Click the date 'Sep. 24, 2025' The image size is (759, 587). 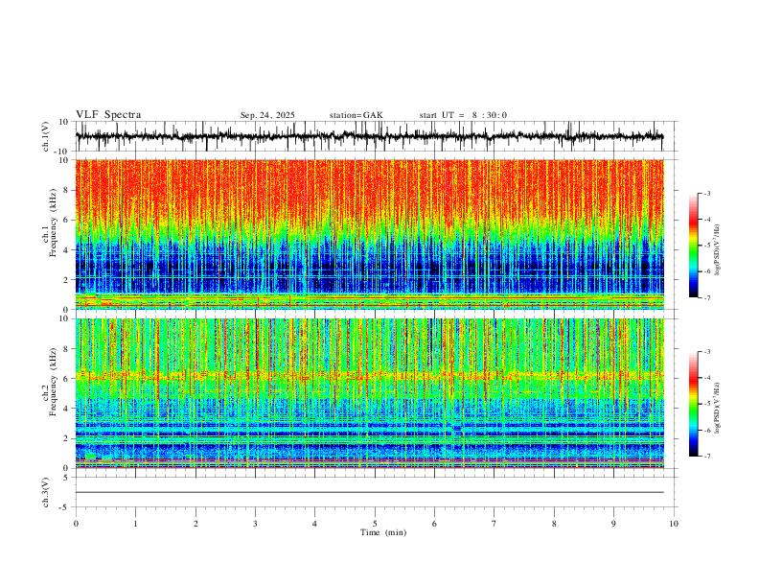[x=267, y=115]
